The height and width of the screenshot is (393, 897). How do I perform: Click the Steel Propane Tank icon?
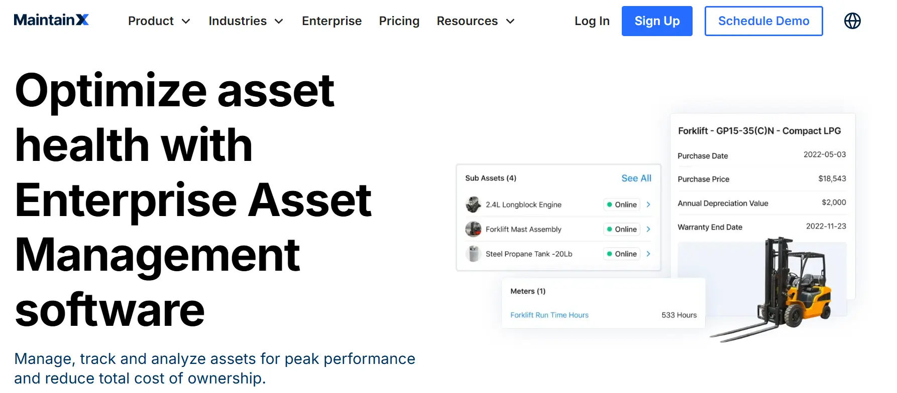[474, 254]
